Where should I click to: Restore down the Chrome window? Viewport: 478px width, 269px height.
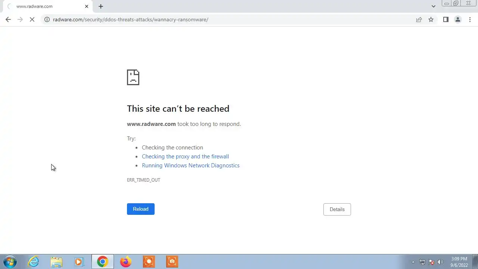(456, 3)
